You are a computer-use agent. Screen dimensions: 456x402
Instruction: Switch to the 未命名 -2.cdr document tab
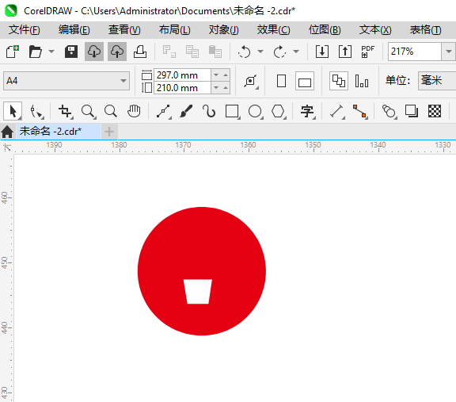(58, 132)
